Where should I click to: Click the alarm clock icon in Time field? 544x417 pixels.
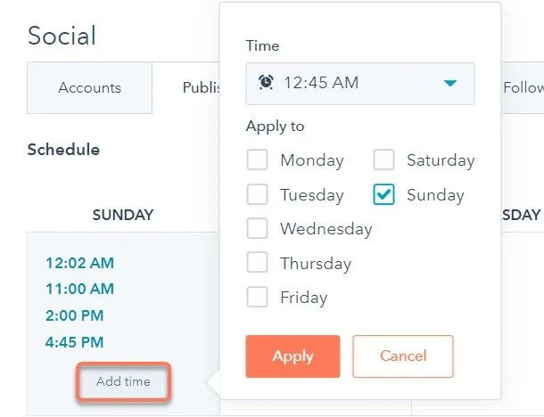pyautogui.click(x=266, y=83)
